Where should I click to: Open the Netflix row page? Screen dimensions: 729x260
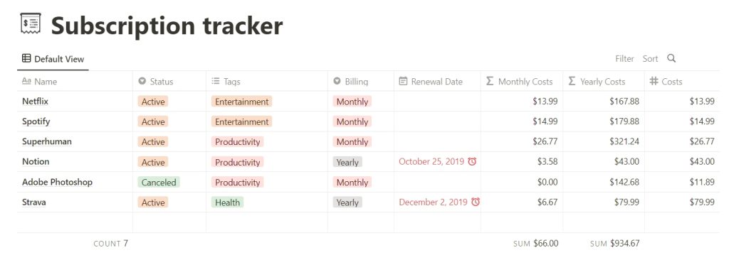click(36, 101)
